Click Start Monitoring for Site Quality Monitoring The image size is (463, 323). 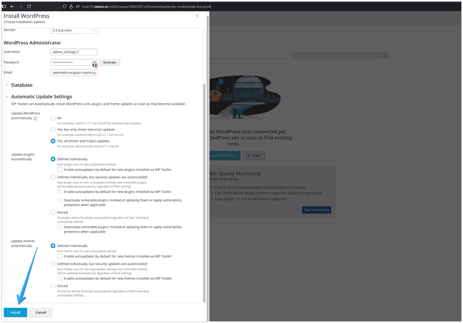pos(316,210)
